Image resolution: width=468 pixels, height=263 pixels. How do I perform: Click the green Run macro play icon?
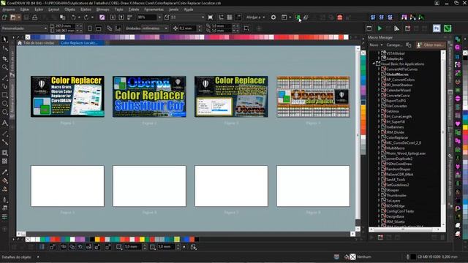pyautogui.click(x=380, y=28)
